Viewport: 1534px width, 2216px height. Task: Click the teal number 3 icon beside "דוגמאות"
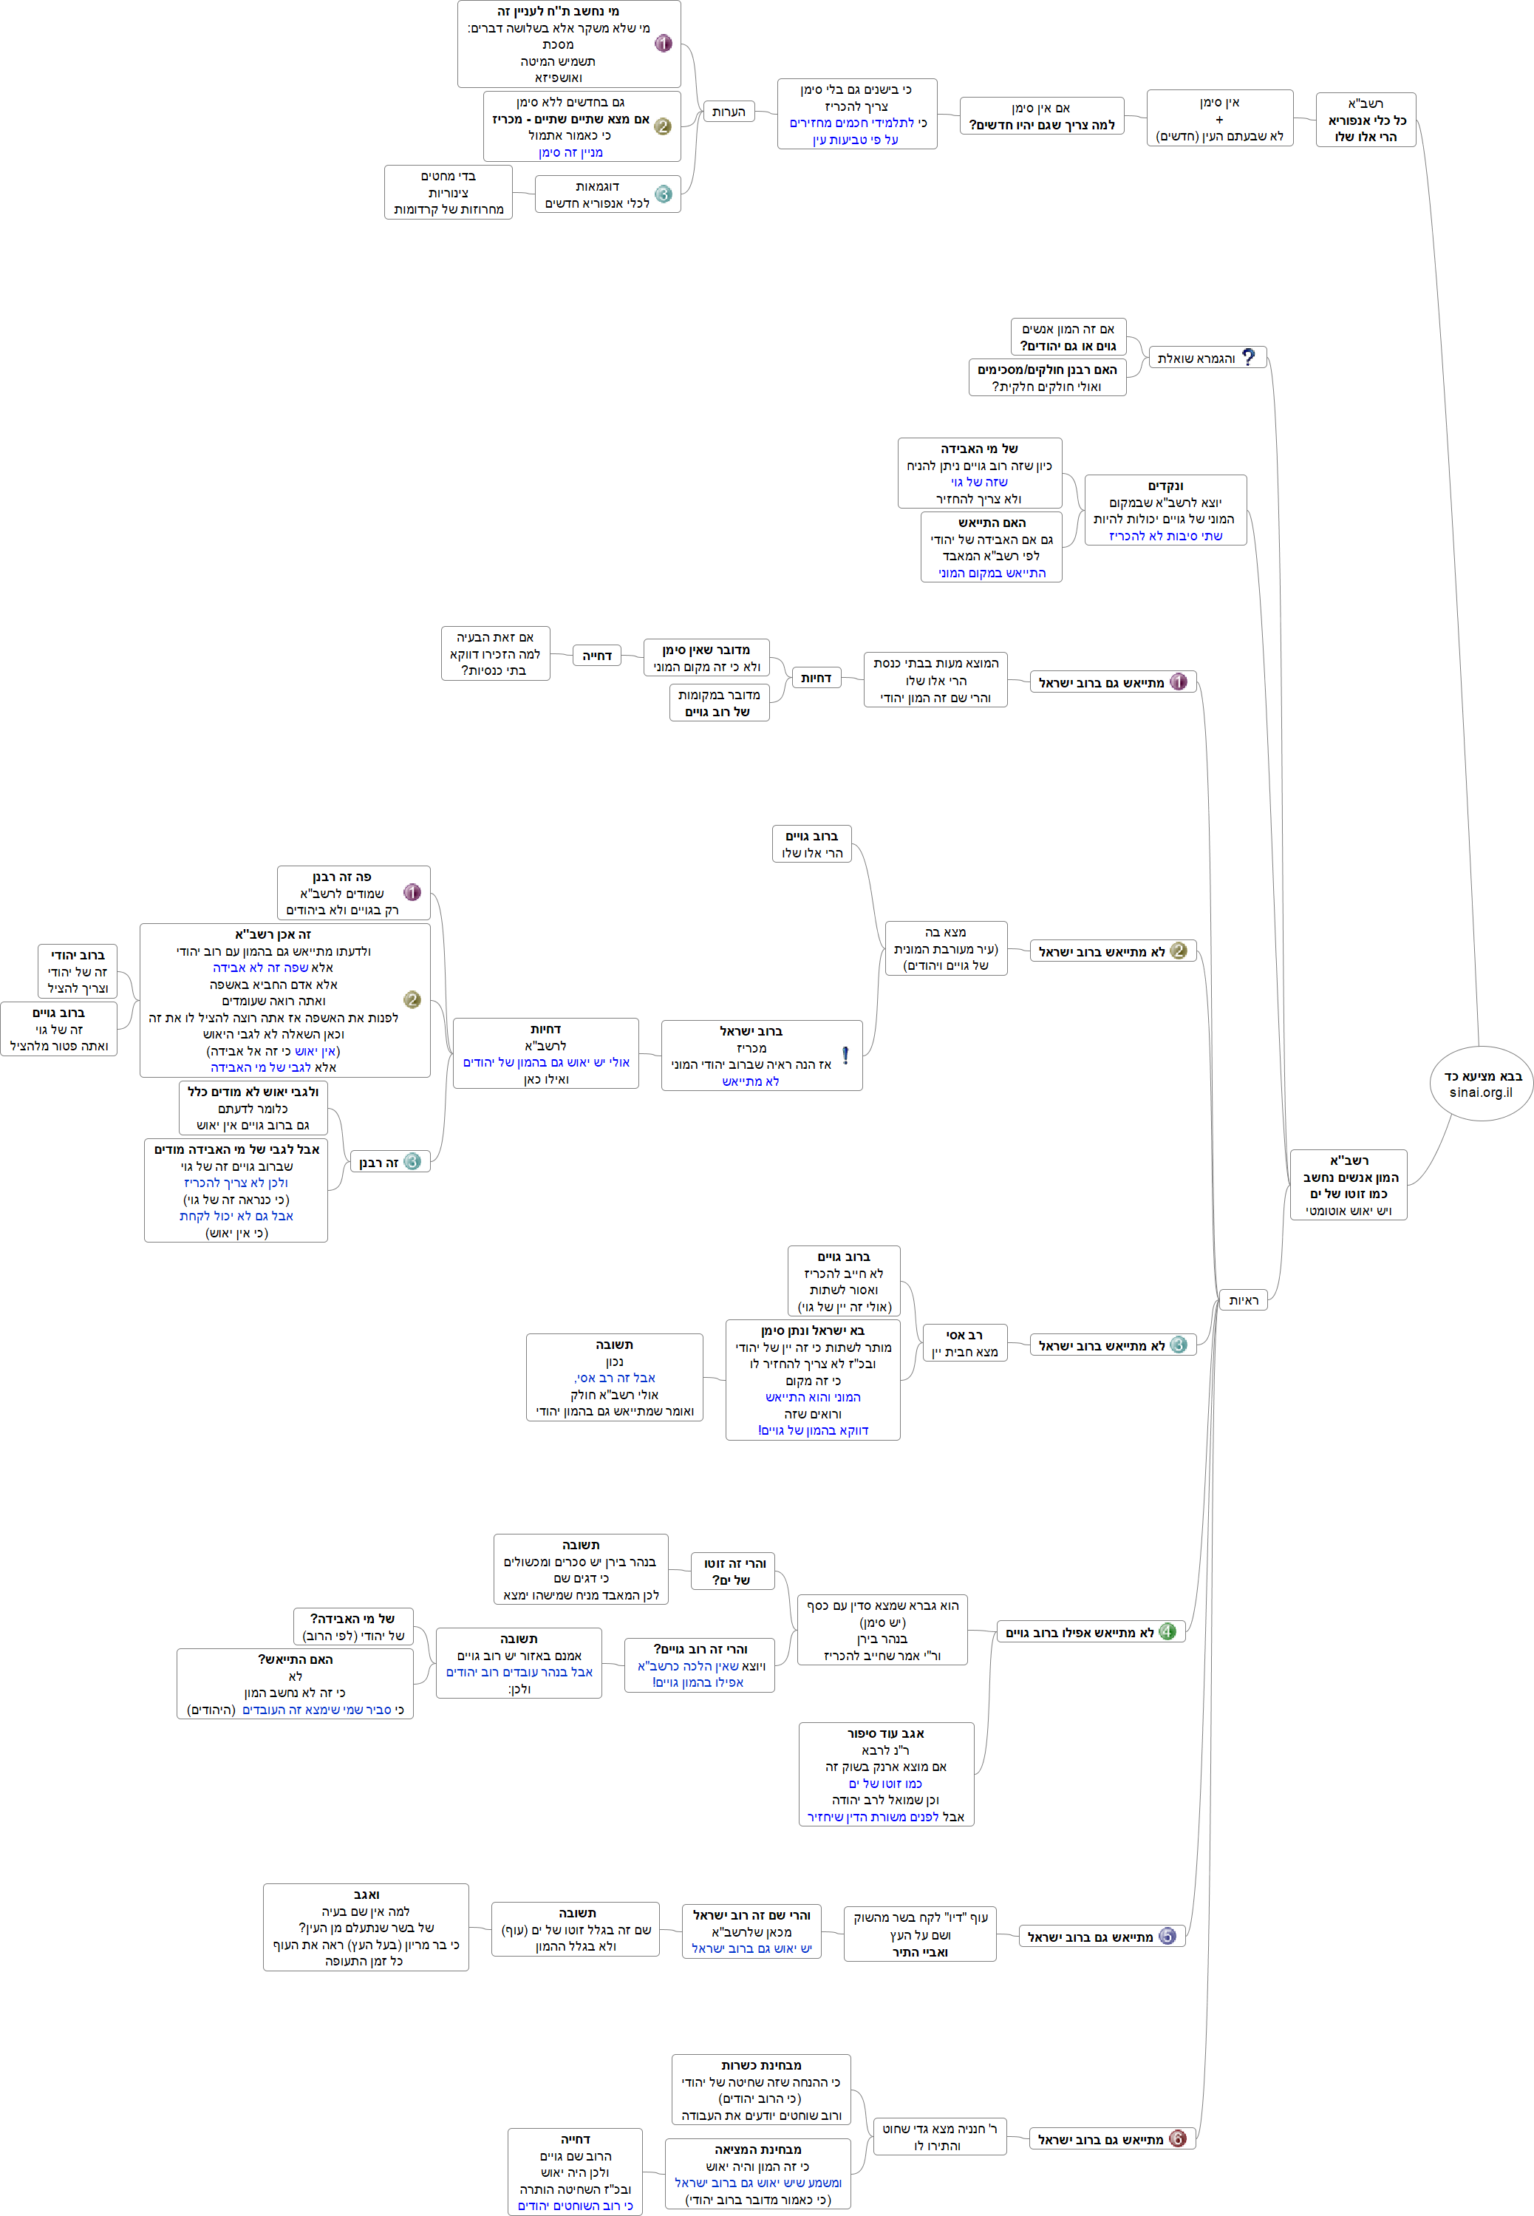[x=662, y=194]
